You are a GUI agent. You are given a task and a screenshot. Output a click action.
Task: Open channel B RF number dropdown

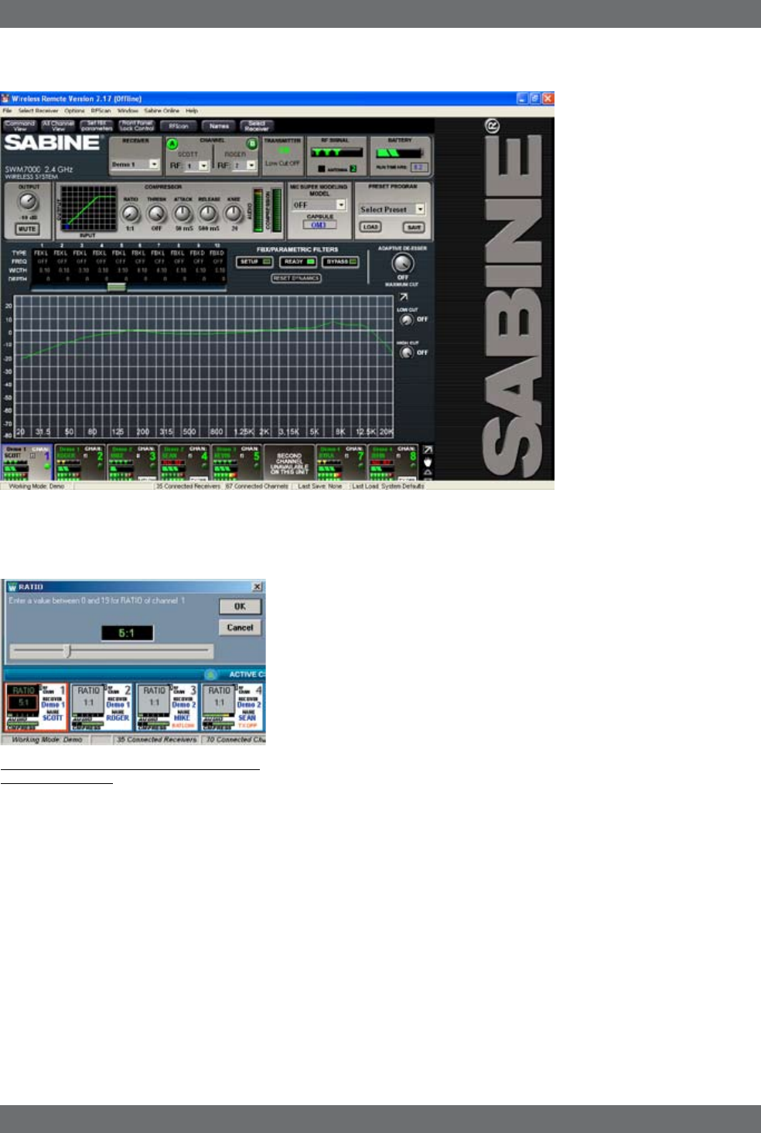tap(244, 166)
